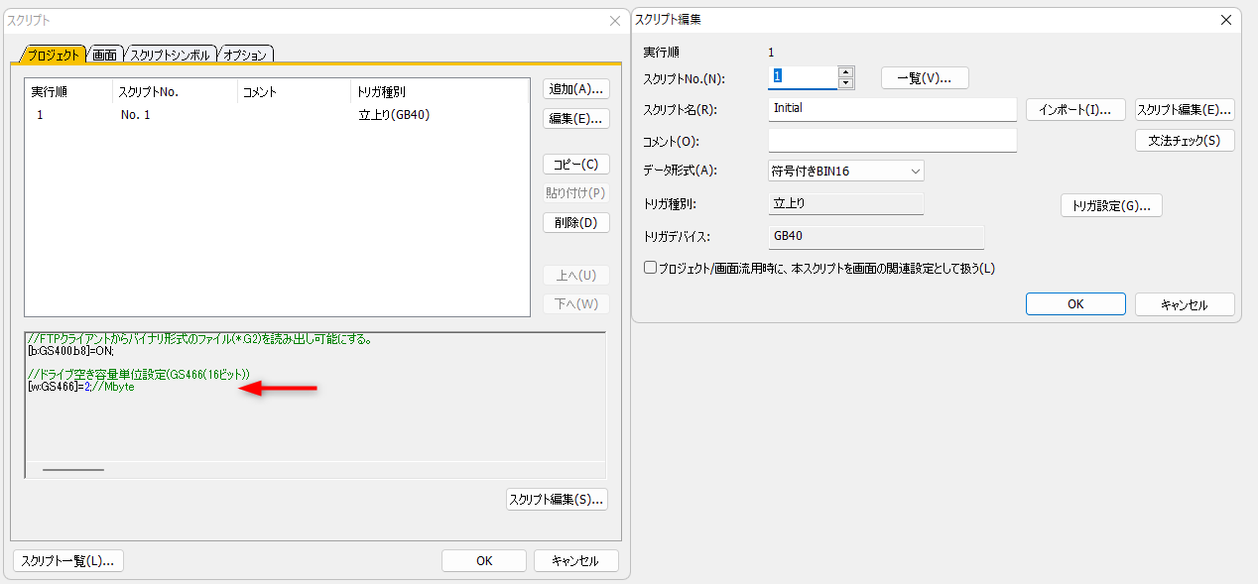Click the コメント column header
This screenshot has height=584, width=1258.
point(295,91)
